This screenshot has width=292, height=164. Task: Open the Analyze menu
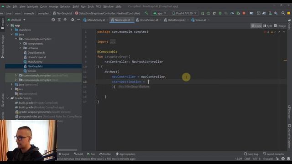pyautogui.click(x=53, y=6)
